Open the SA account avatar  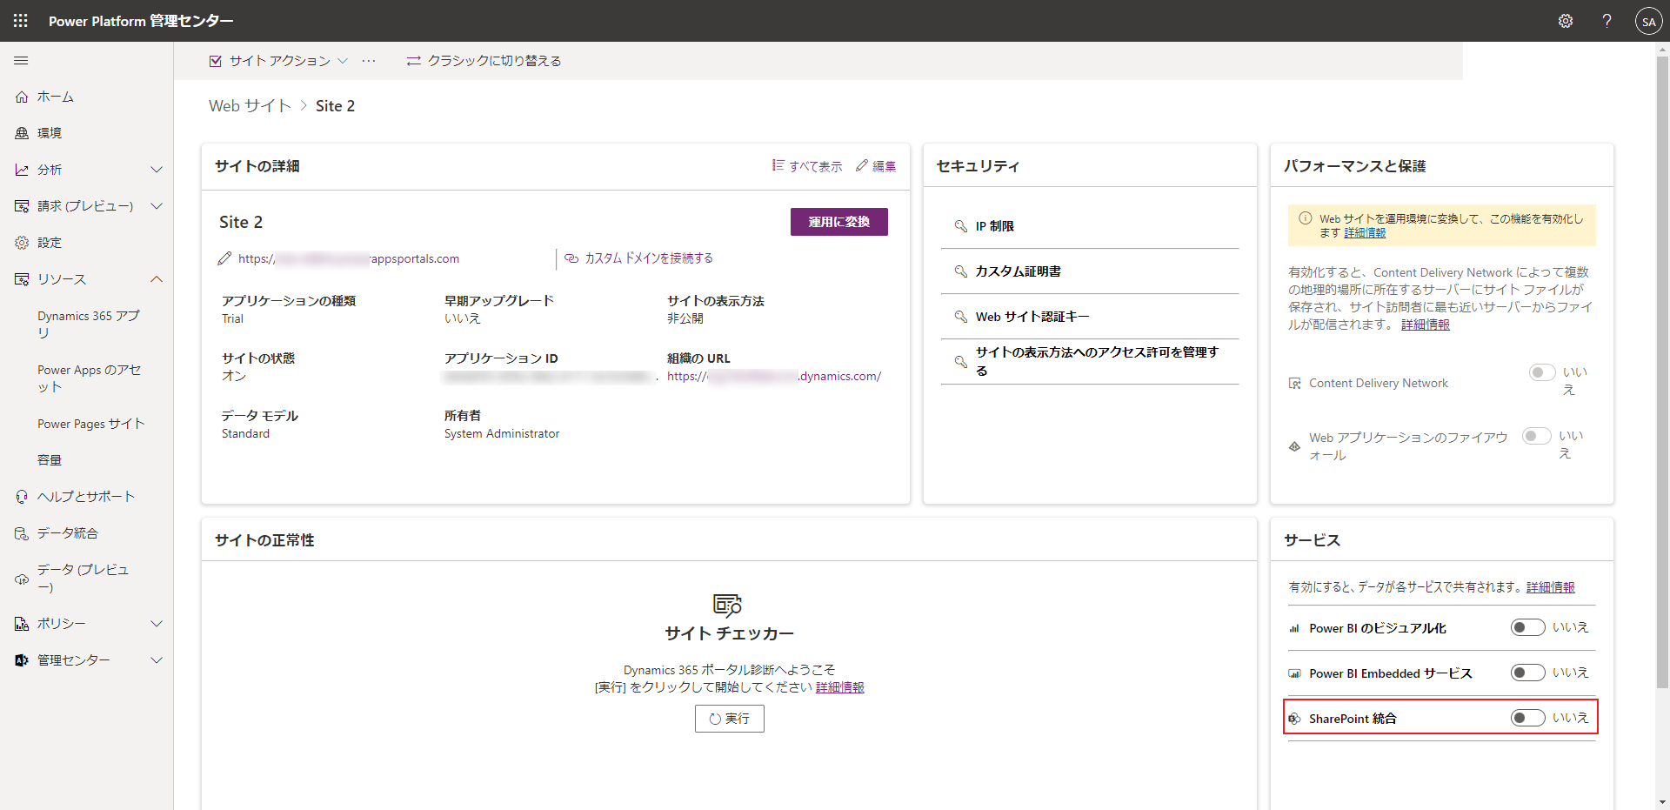tap(1648, 21)
